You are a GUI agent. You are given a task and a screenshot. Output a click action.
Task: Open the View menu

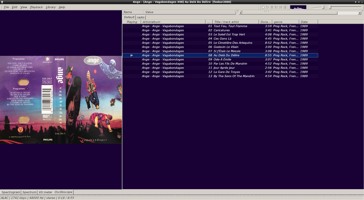pyautogui.click(x=24, y=7)
